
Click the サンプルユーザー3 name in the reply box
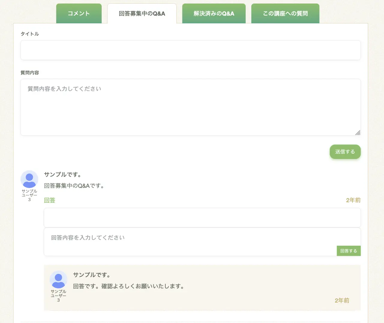coord(58,296)
